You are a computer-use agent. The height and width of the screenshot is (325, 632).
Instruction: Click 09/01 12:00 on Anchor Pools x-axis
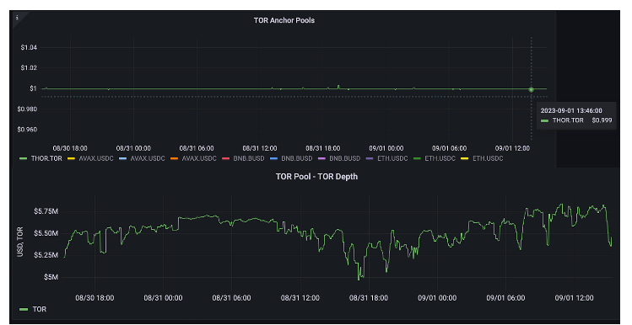coord(512,148)
